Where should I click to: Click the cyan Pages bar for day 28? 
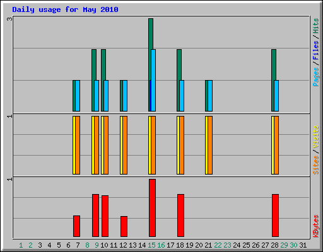click(276, 96)
